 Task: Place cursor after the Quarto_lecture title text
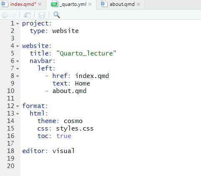click(116, 53)
